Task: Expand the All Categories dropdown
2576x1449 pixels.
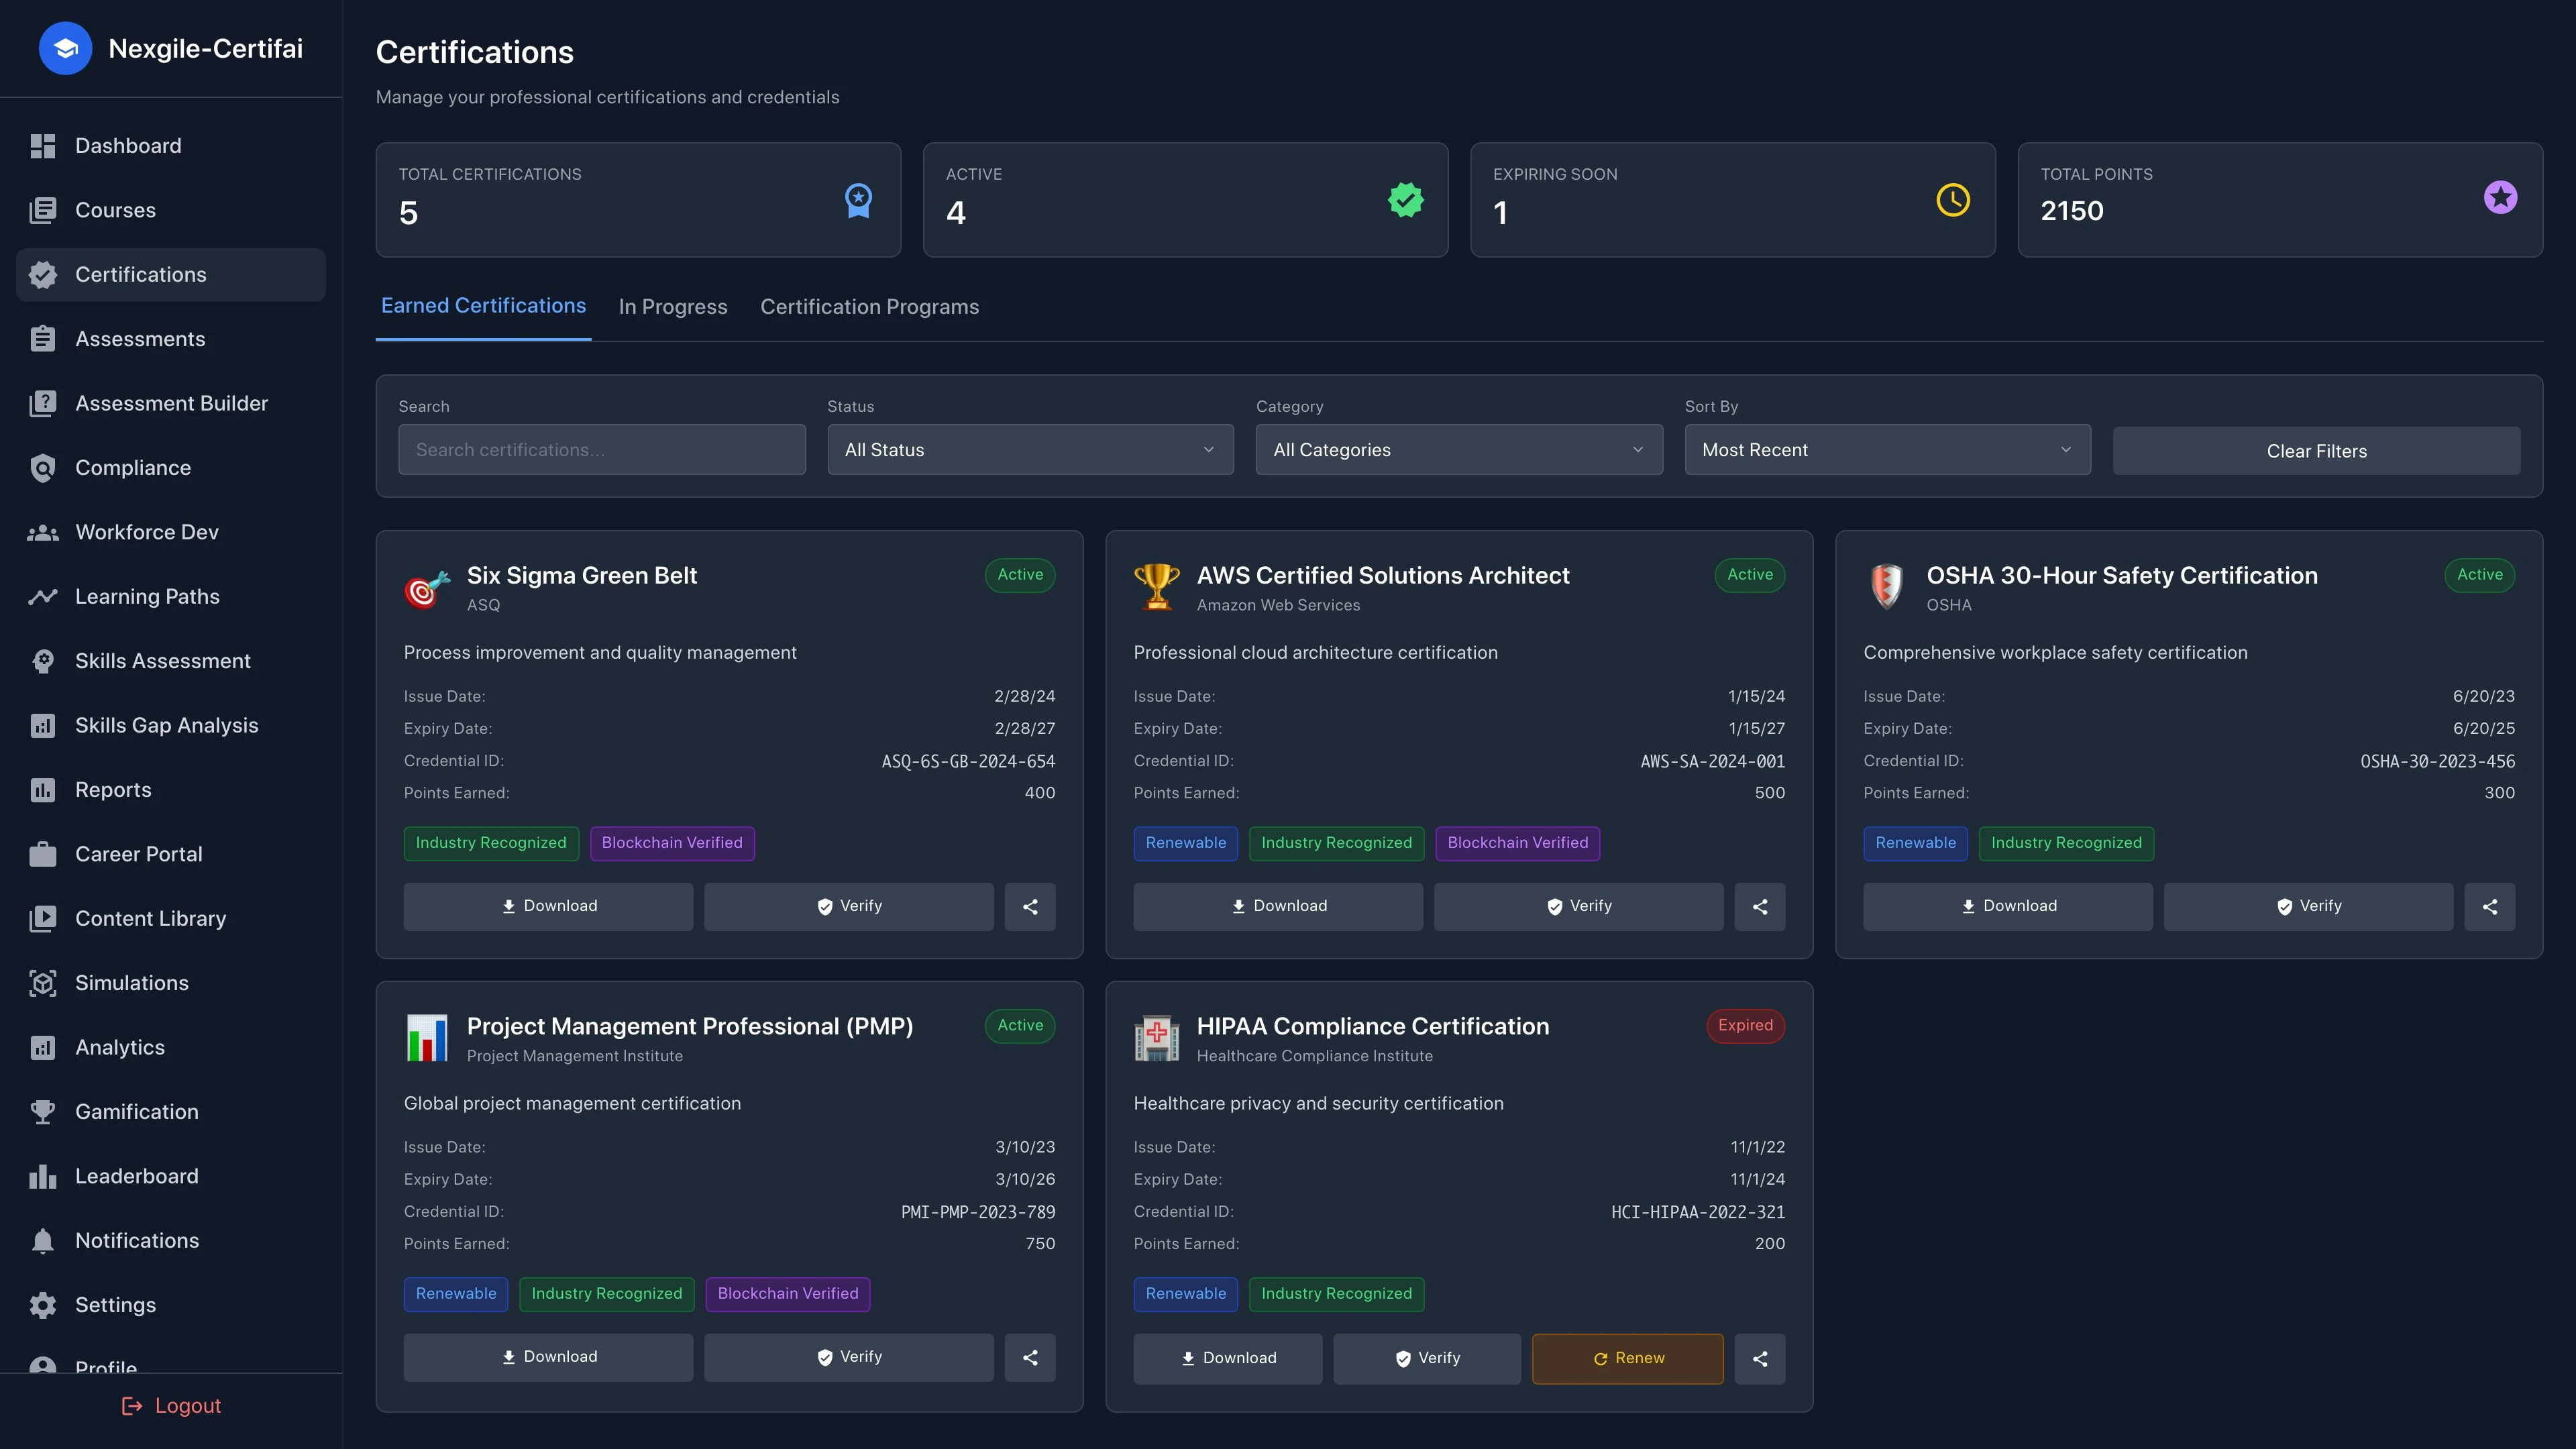Action: click(1458, 449)
